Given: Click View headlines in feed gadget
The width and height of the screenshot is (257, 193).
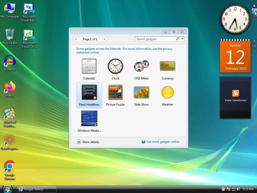Looking at the screenshot, I should [x=235, y=100].
